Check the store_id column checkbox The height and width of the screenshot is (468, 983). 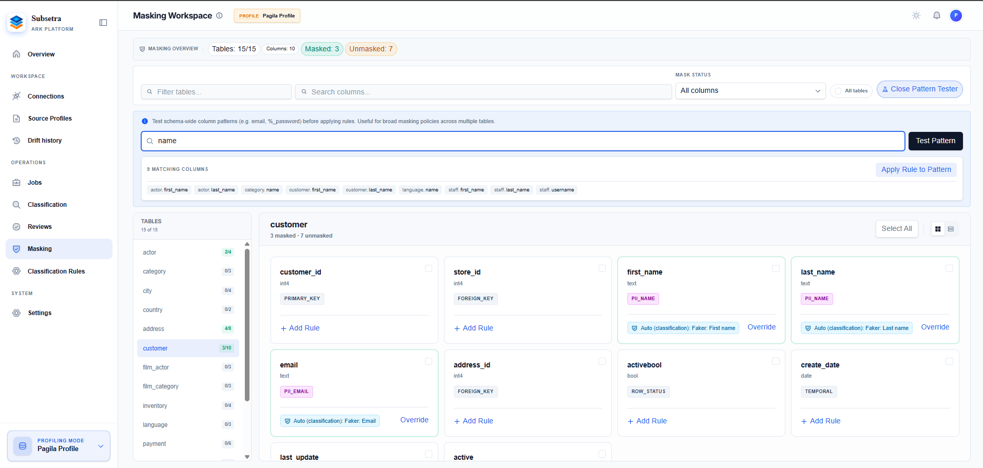(602, 268)
